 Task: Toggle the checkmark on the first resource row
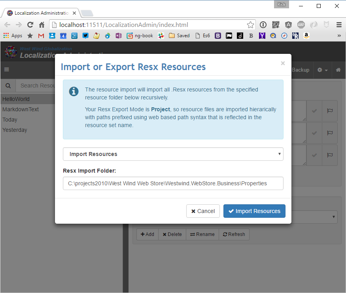click(x=314, y=111)
